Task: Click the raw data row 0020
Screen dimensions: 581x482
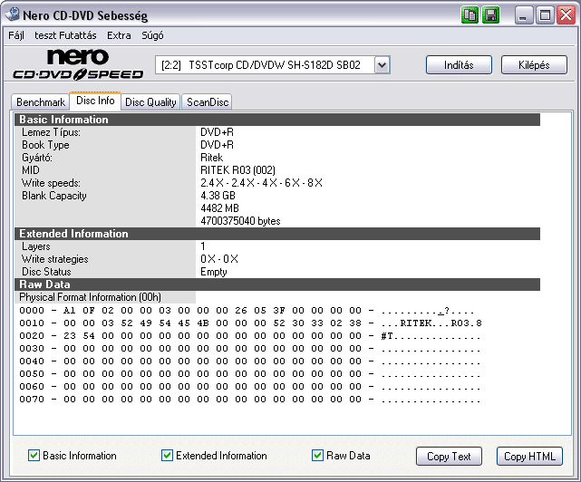Action: click(249, 336)
